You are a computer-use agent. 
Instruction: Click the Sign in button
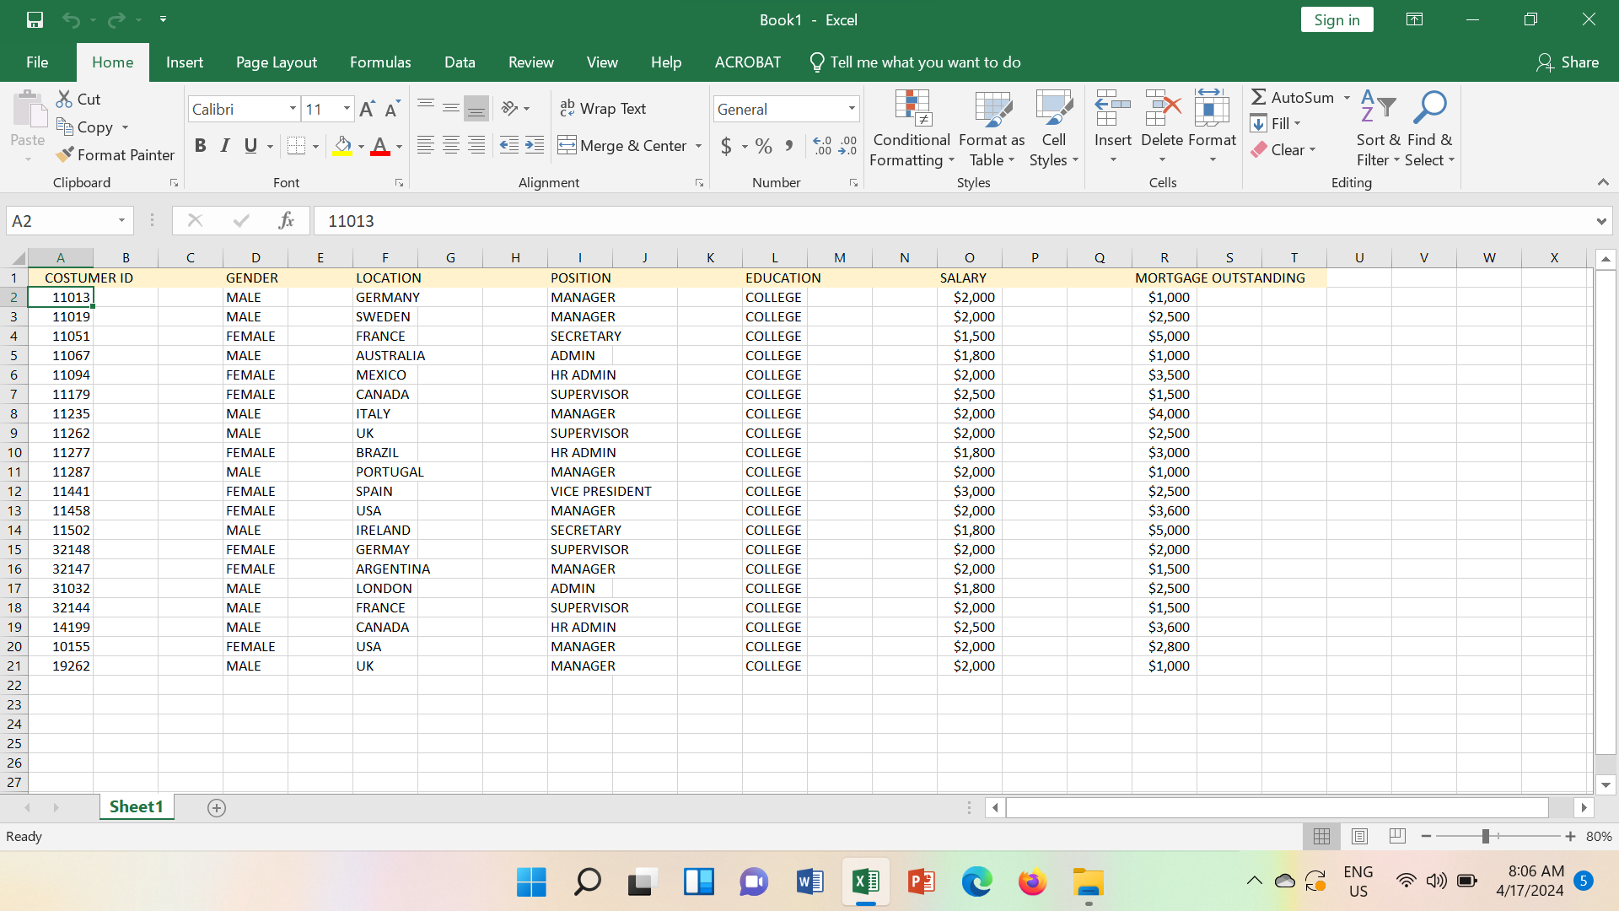pos(1337,19)
